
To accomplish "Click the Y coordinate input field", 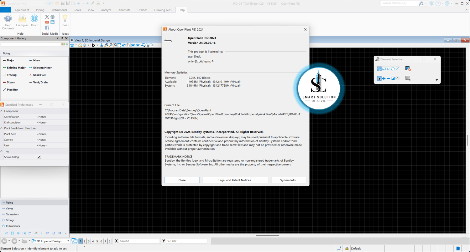I will click(187, 241).
